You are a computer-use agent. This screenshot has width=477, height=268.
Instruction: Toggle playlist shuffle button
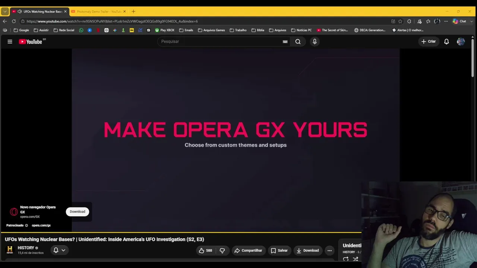pos(356,259)
